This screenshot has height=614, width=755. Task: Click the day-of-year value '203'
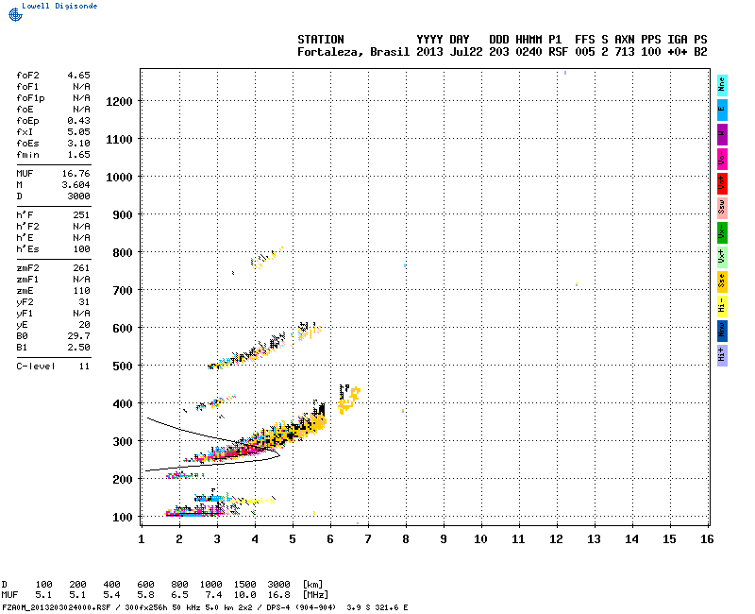[x=499, y=52]
